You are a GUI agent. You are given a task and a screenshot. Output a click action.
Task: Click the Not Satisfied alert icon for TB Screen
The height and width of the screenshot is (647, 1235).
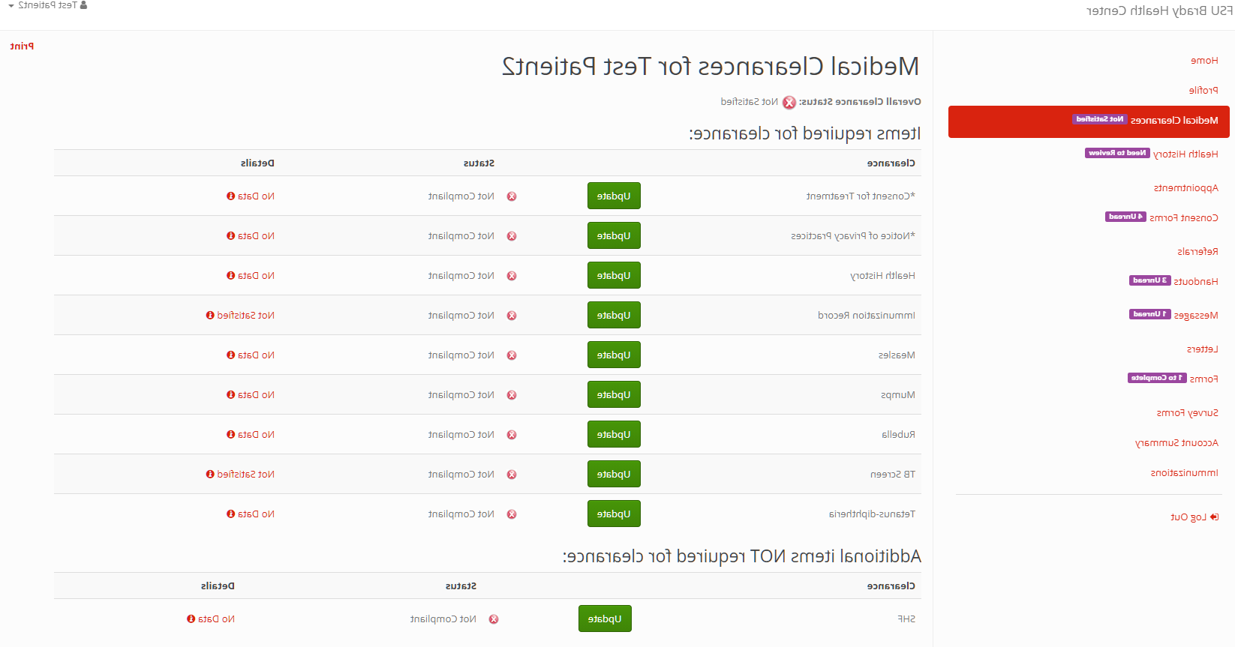210,474
